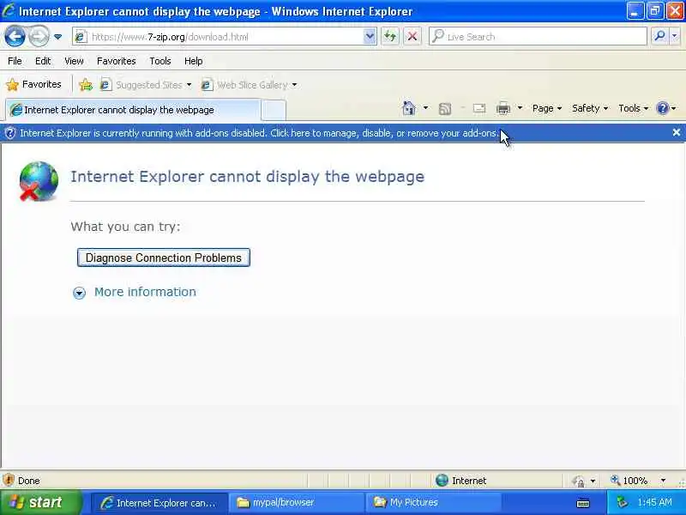Click the 100% zoom level button
This screenshot has width=686, height=515.
click(629, 481)
